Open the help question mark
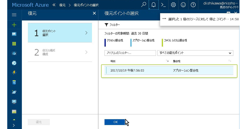Screen dimensions: 247x129 coord(193,5)
